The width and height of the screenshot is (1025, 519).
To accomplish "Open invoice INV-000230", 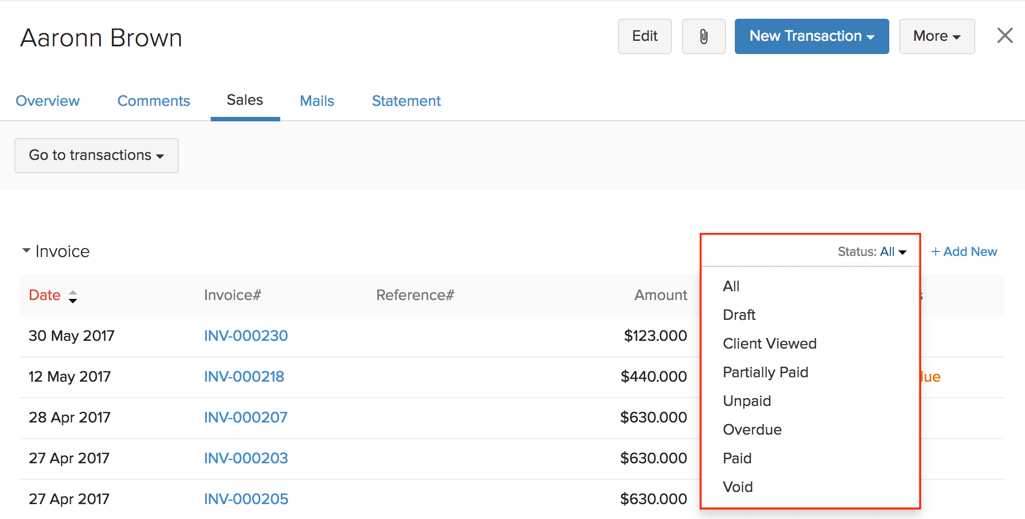I will click(245, 335).
